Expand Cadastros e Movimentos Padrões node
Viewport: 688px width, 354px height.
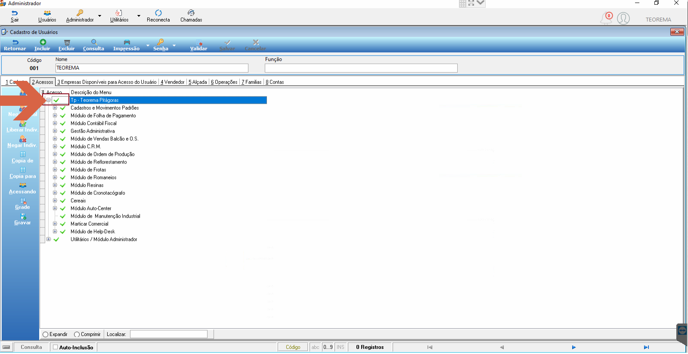(55, 108)
